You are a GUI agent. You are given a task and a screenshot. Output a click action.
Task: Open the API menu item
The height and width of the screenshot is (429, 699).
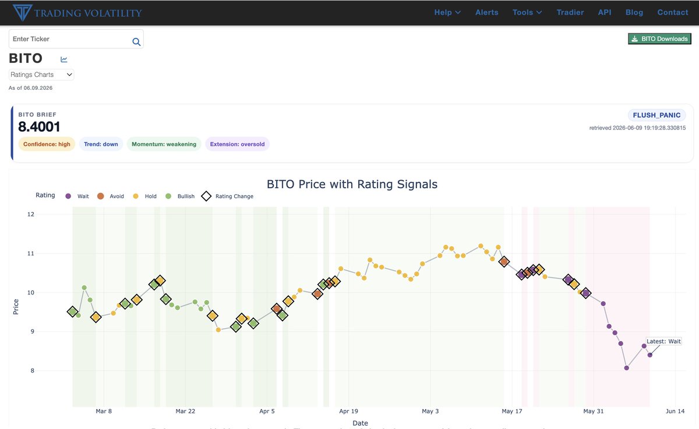[605, 12]
